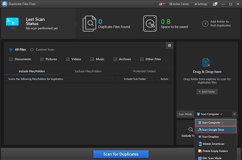
Task: Click the scan description text in list header
Action: click(36, 79)
